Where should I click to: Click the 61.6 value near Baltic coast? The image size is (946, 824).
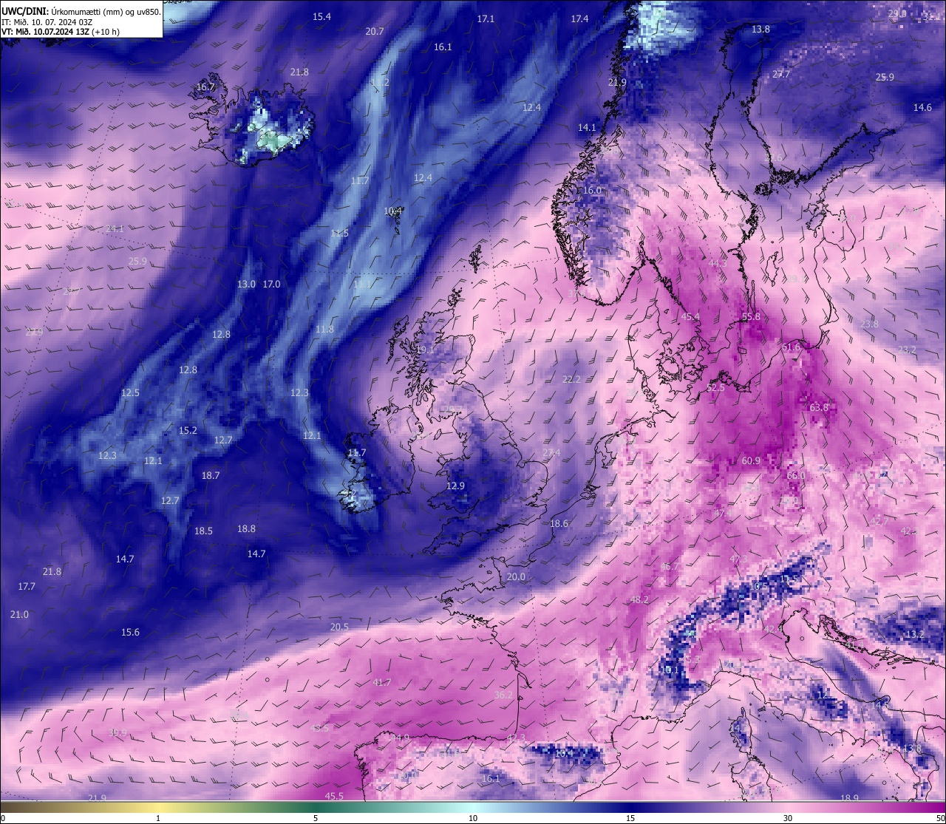coord(791,347)
